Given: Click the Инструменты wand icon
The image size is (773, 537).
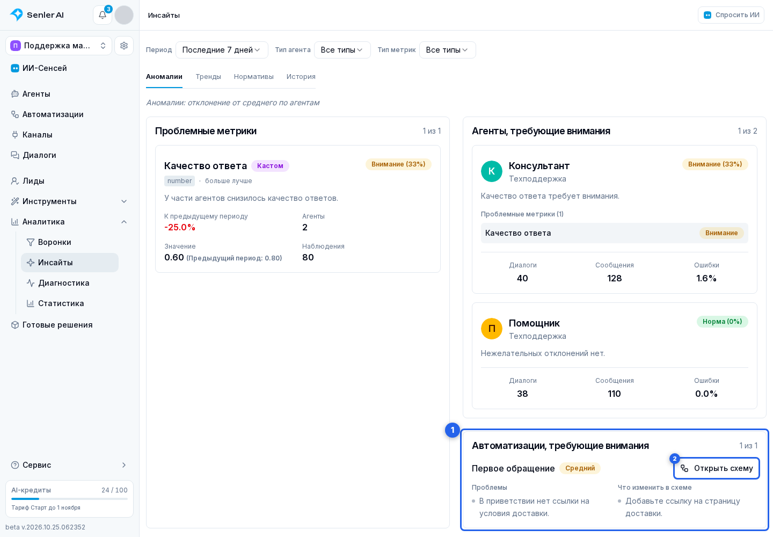Looking at the screenshot, I should [x=15, y=201].
